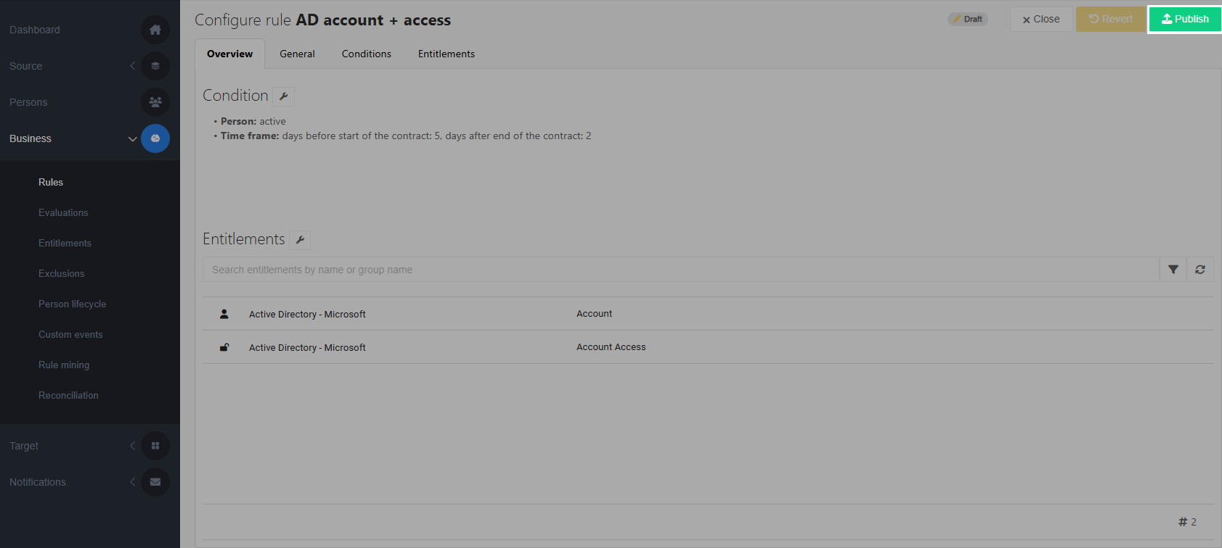
Task: Click the Source layers icon
Action: pyautogui.click(x=155, y=66)
